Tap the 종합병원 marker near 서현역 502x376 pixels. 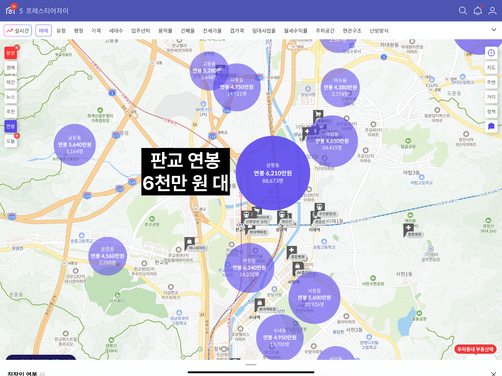click(x=292, y=251)
